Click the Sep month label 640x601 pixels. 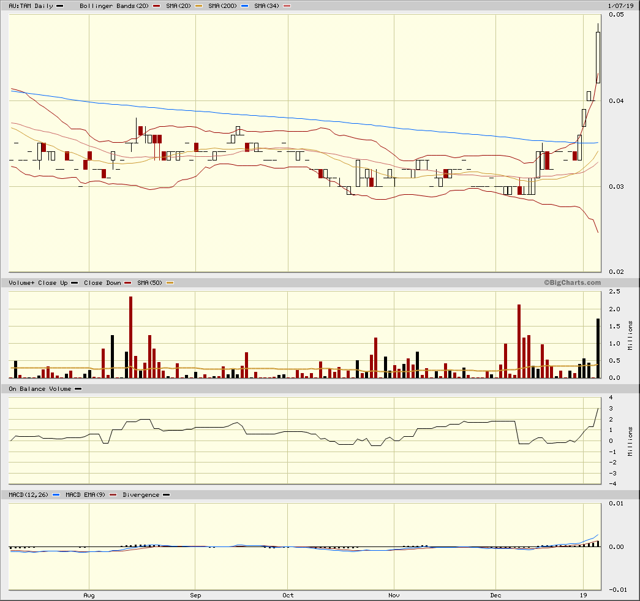(195, 595)
